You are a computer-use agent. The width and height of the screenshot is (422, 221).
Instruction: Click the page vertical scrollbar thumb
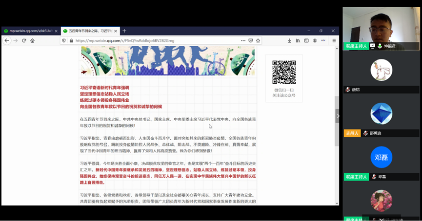[336, 121]
